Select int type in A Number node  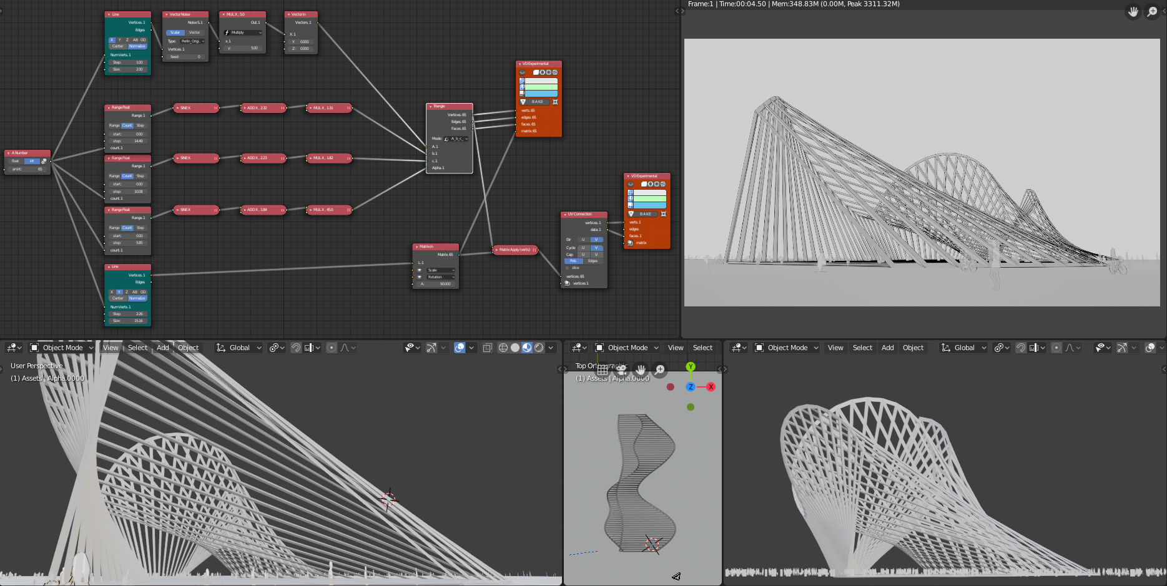tap(32, 161)
